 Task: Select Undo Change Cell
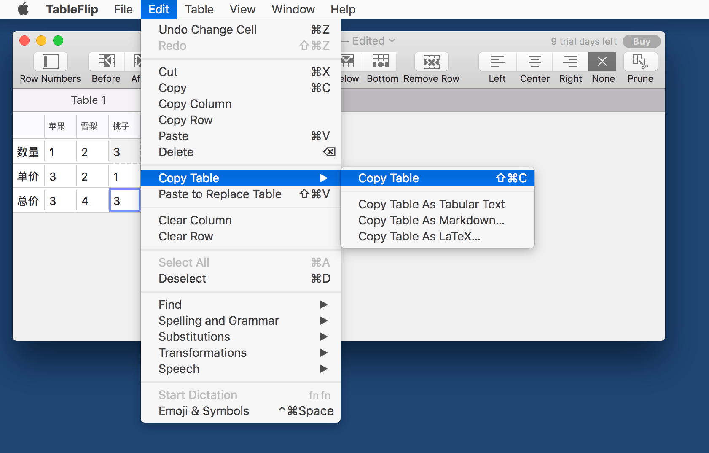(207, 30)
